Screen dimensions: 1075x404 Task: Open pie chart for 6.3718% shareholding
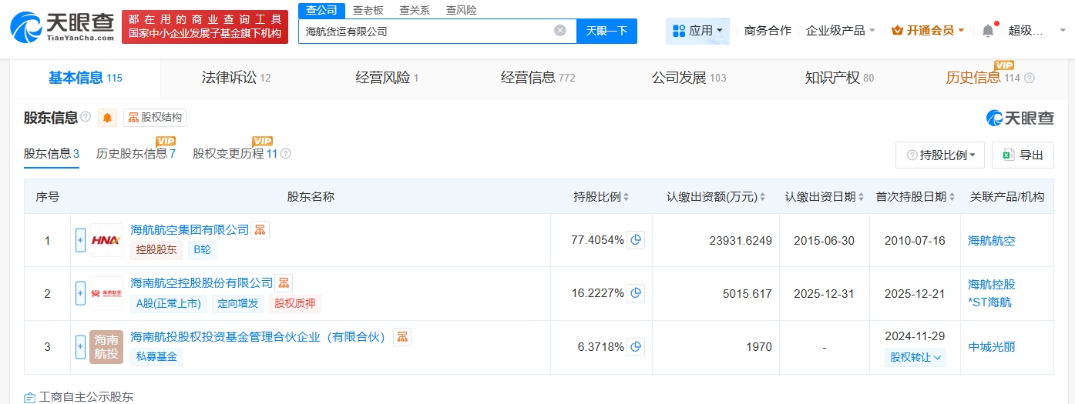[x=636, y=347]
